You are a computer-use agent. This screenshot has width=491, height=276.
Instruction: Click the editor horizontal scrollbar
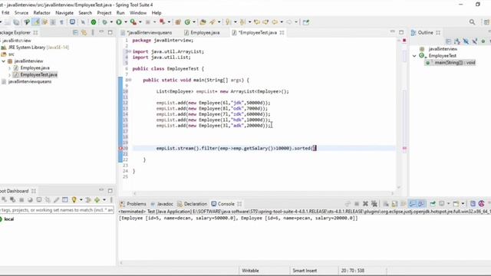(x=263, y=193)
